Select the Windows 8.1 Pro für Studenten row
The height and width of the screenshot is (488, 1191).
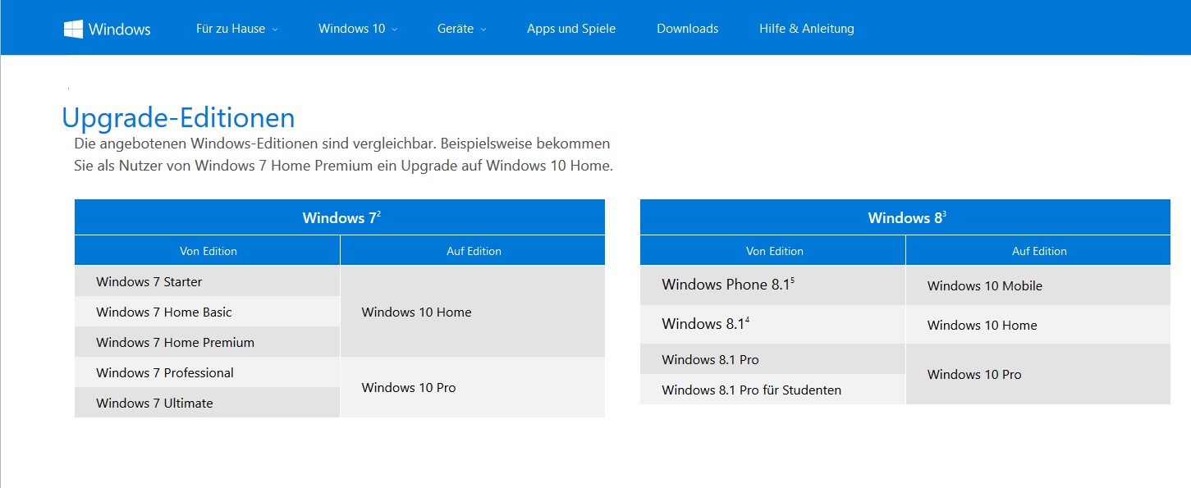[772, 390]
